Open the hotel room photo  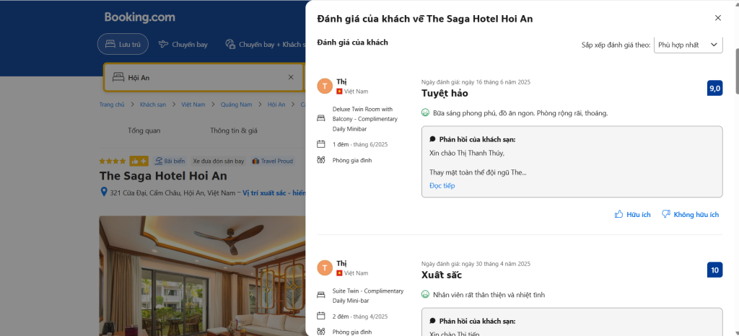point(202,275)
